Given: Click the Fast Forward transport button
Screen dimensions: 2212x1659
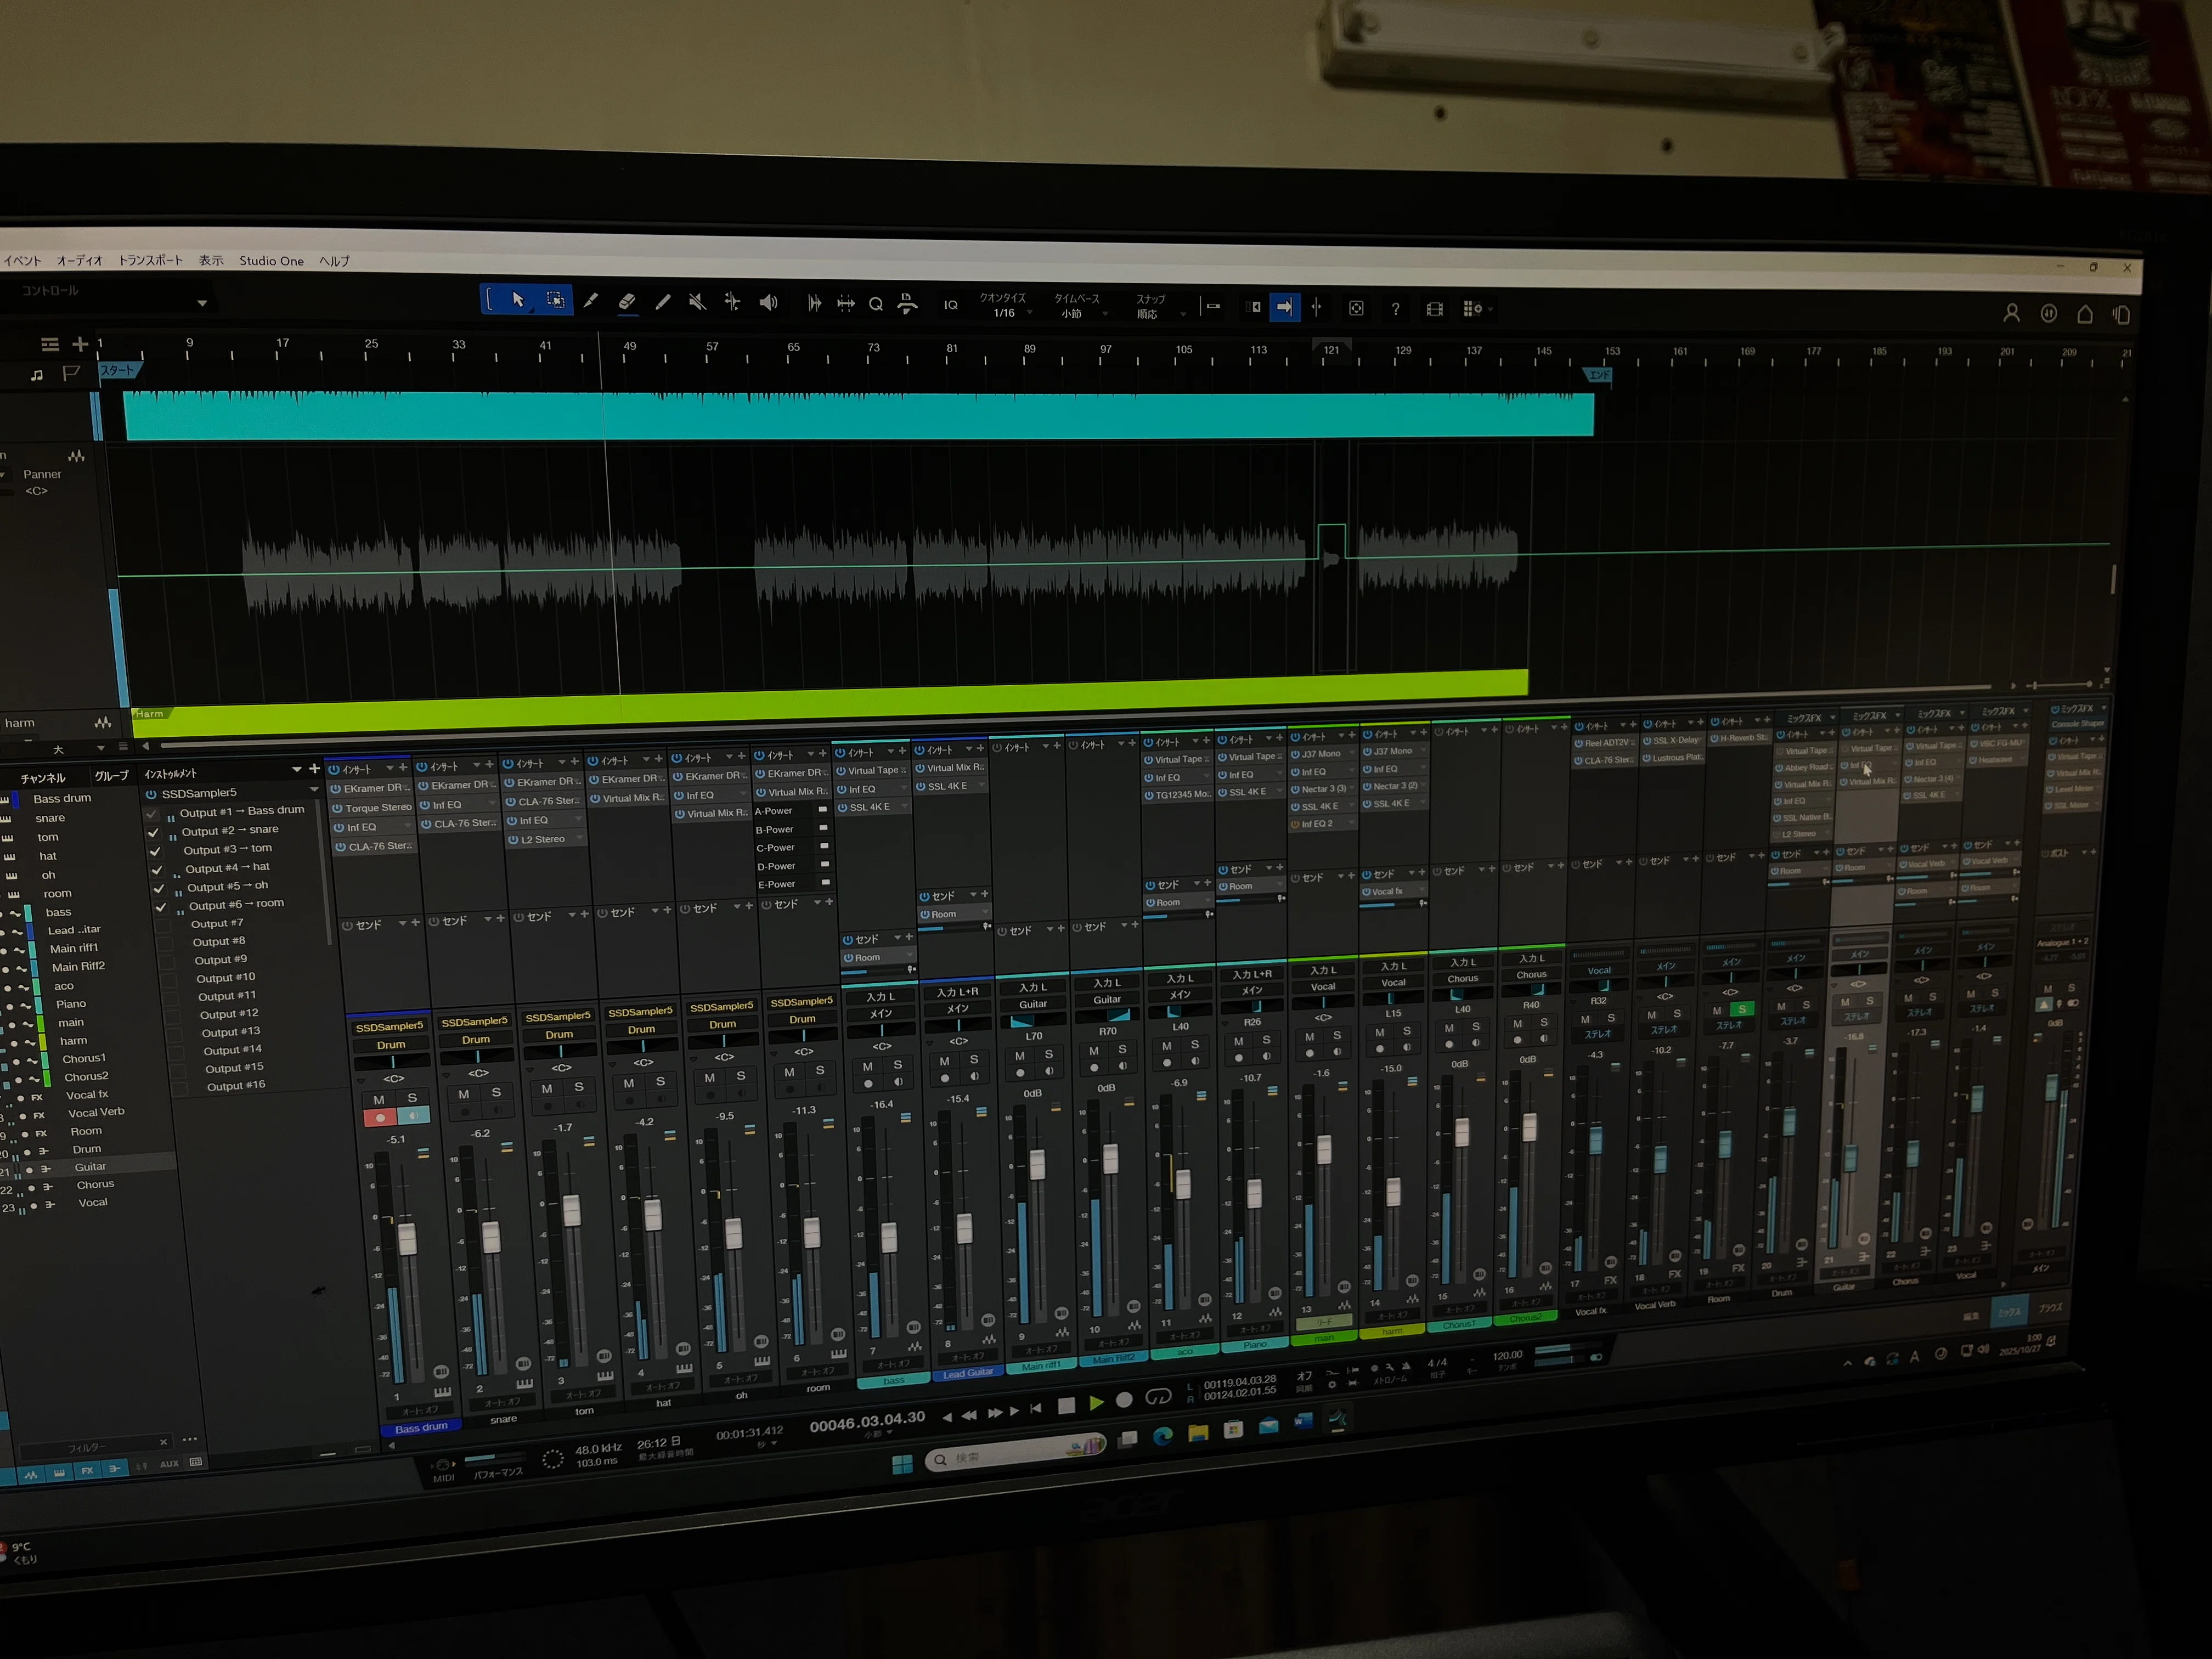Looking at the screenshot, I should 994,1412.
